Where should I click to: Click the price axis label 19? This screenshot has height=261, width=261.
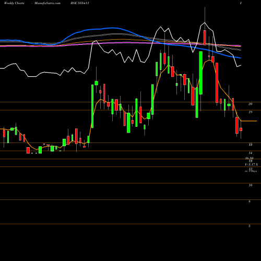click(x=250, y=112)
